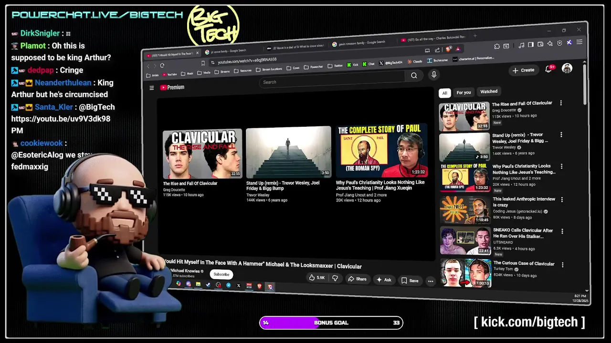
Task: Go forward with the browser forward arrow
Action: point(155,66)
